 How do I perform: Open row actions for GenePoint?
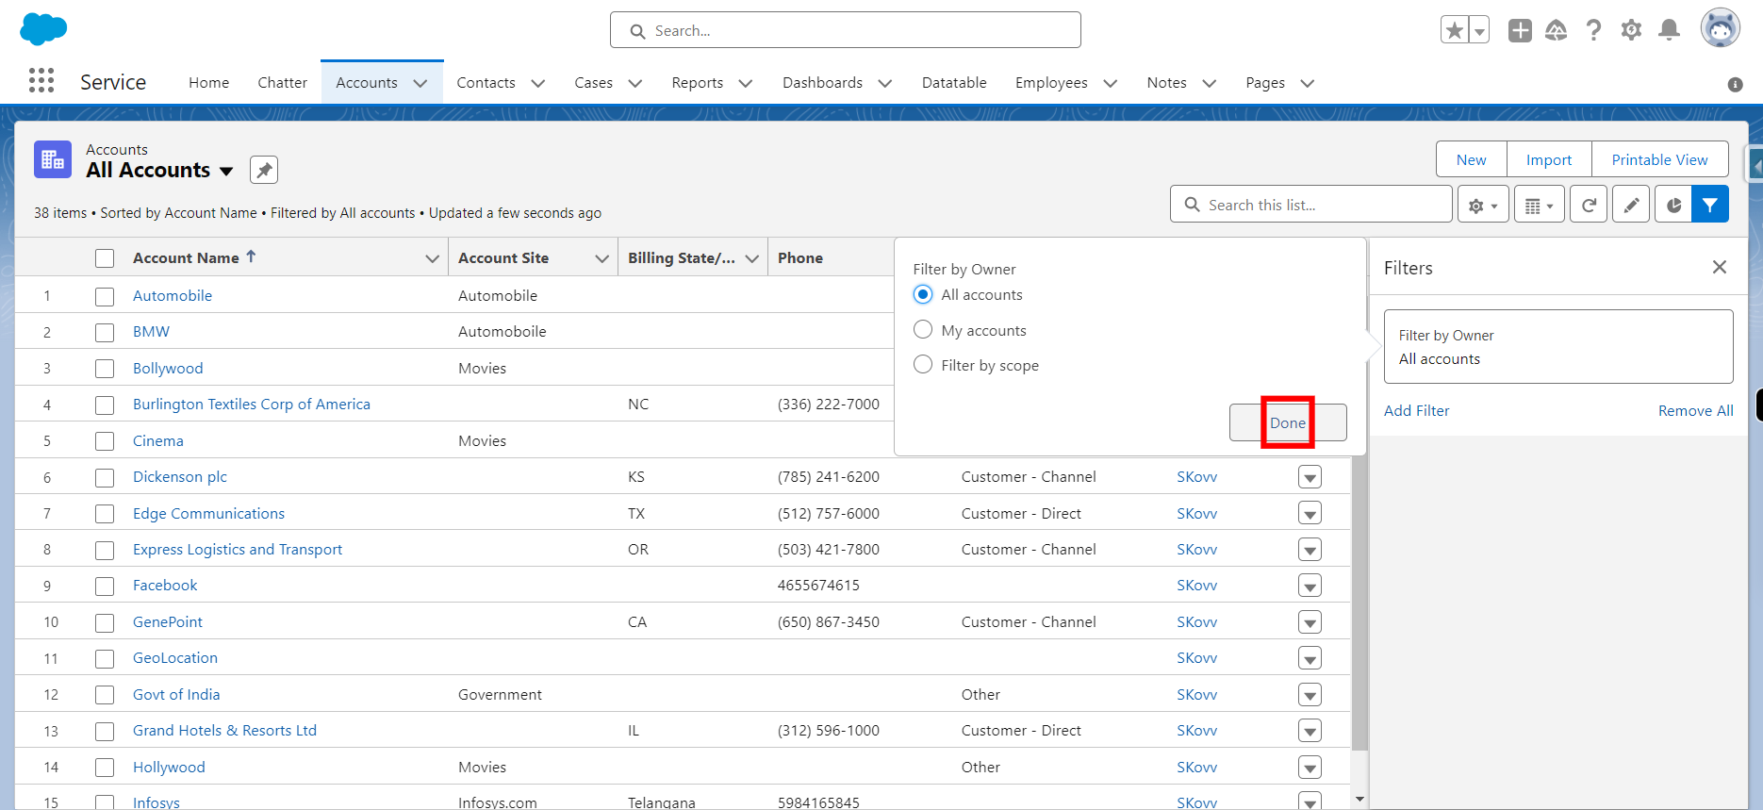click(1310, 622)
